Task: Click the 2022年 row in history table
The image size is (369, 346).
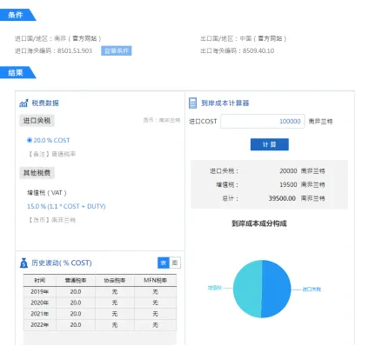Action: coord(100,325)
